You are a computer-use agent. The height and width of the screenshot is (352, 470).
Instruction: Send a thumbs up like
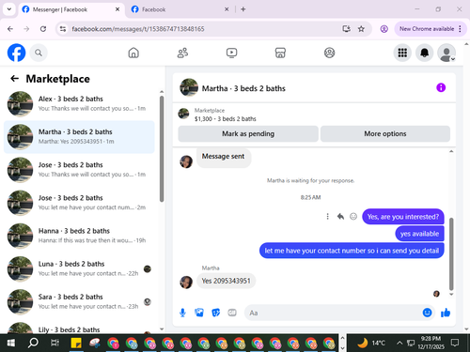coord(446,313)
